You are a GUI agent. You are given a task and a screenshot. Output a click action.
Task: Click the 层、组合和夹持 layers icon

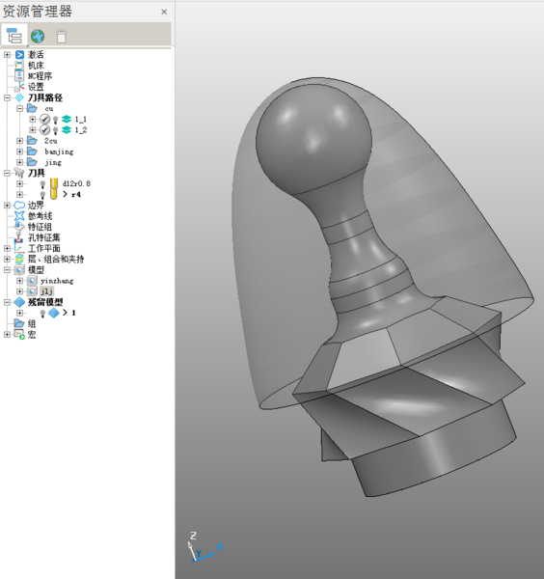pyautogui.click(x=19, y=259)
